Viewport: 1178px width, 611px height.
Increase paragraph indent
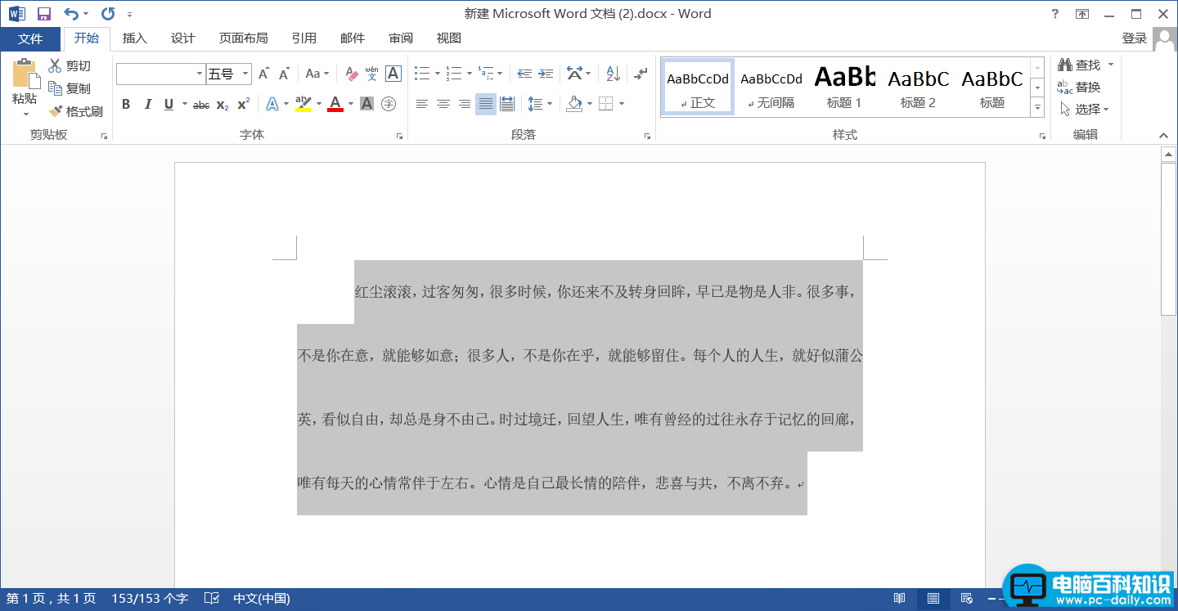pyautogui.click(x=546, y=74)
